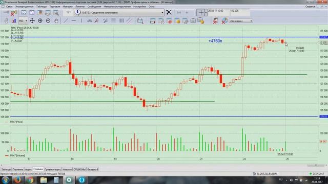Click the price field showing 110 605

(240, 12)
